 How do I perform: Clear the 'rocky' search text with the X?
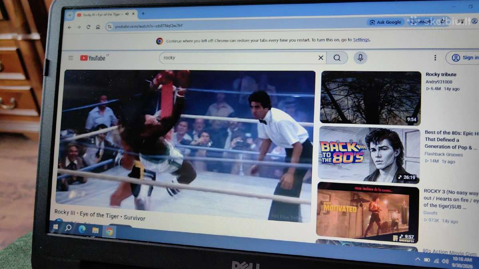[x=321, y=58]
